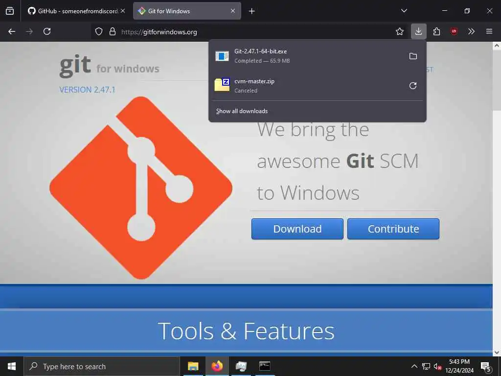Click Show all downloads
Viewport: 501px width, 376px height.
click(242, 111)
